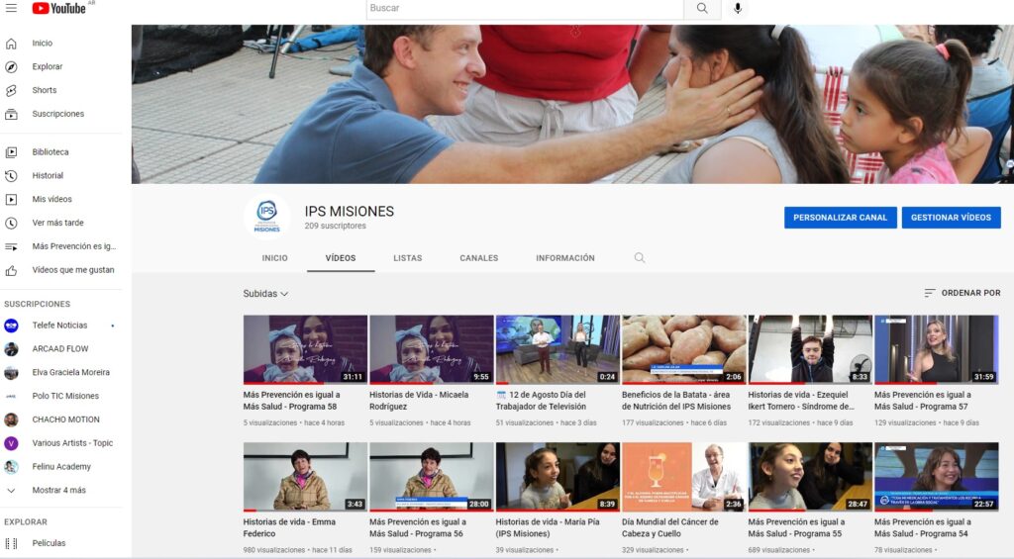1014x559 pixels.
Task: Click title Más Prevención Programa 58
Action: click(x=292, y=401)
